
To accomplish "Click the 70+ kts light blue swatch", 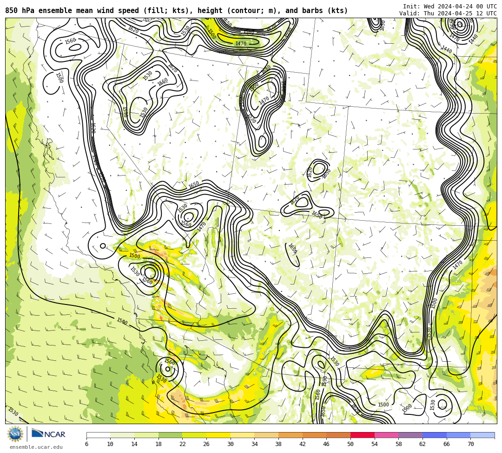I will pos(482,435).
